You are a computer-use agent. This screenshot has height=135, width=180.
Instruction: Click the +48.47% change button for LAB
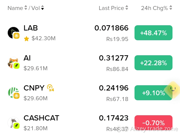click(x=153, y=33)
